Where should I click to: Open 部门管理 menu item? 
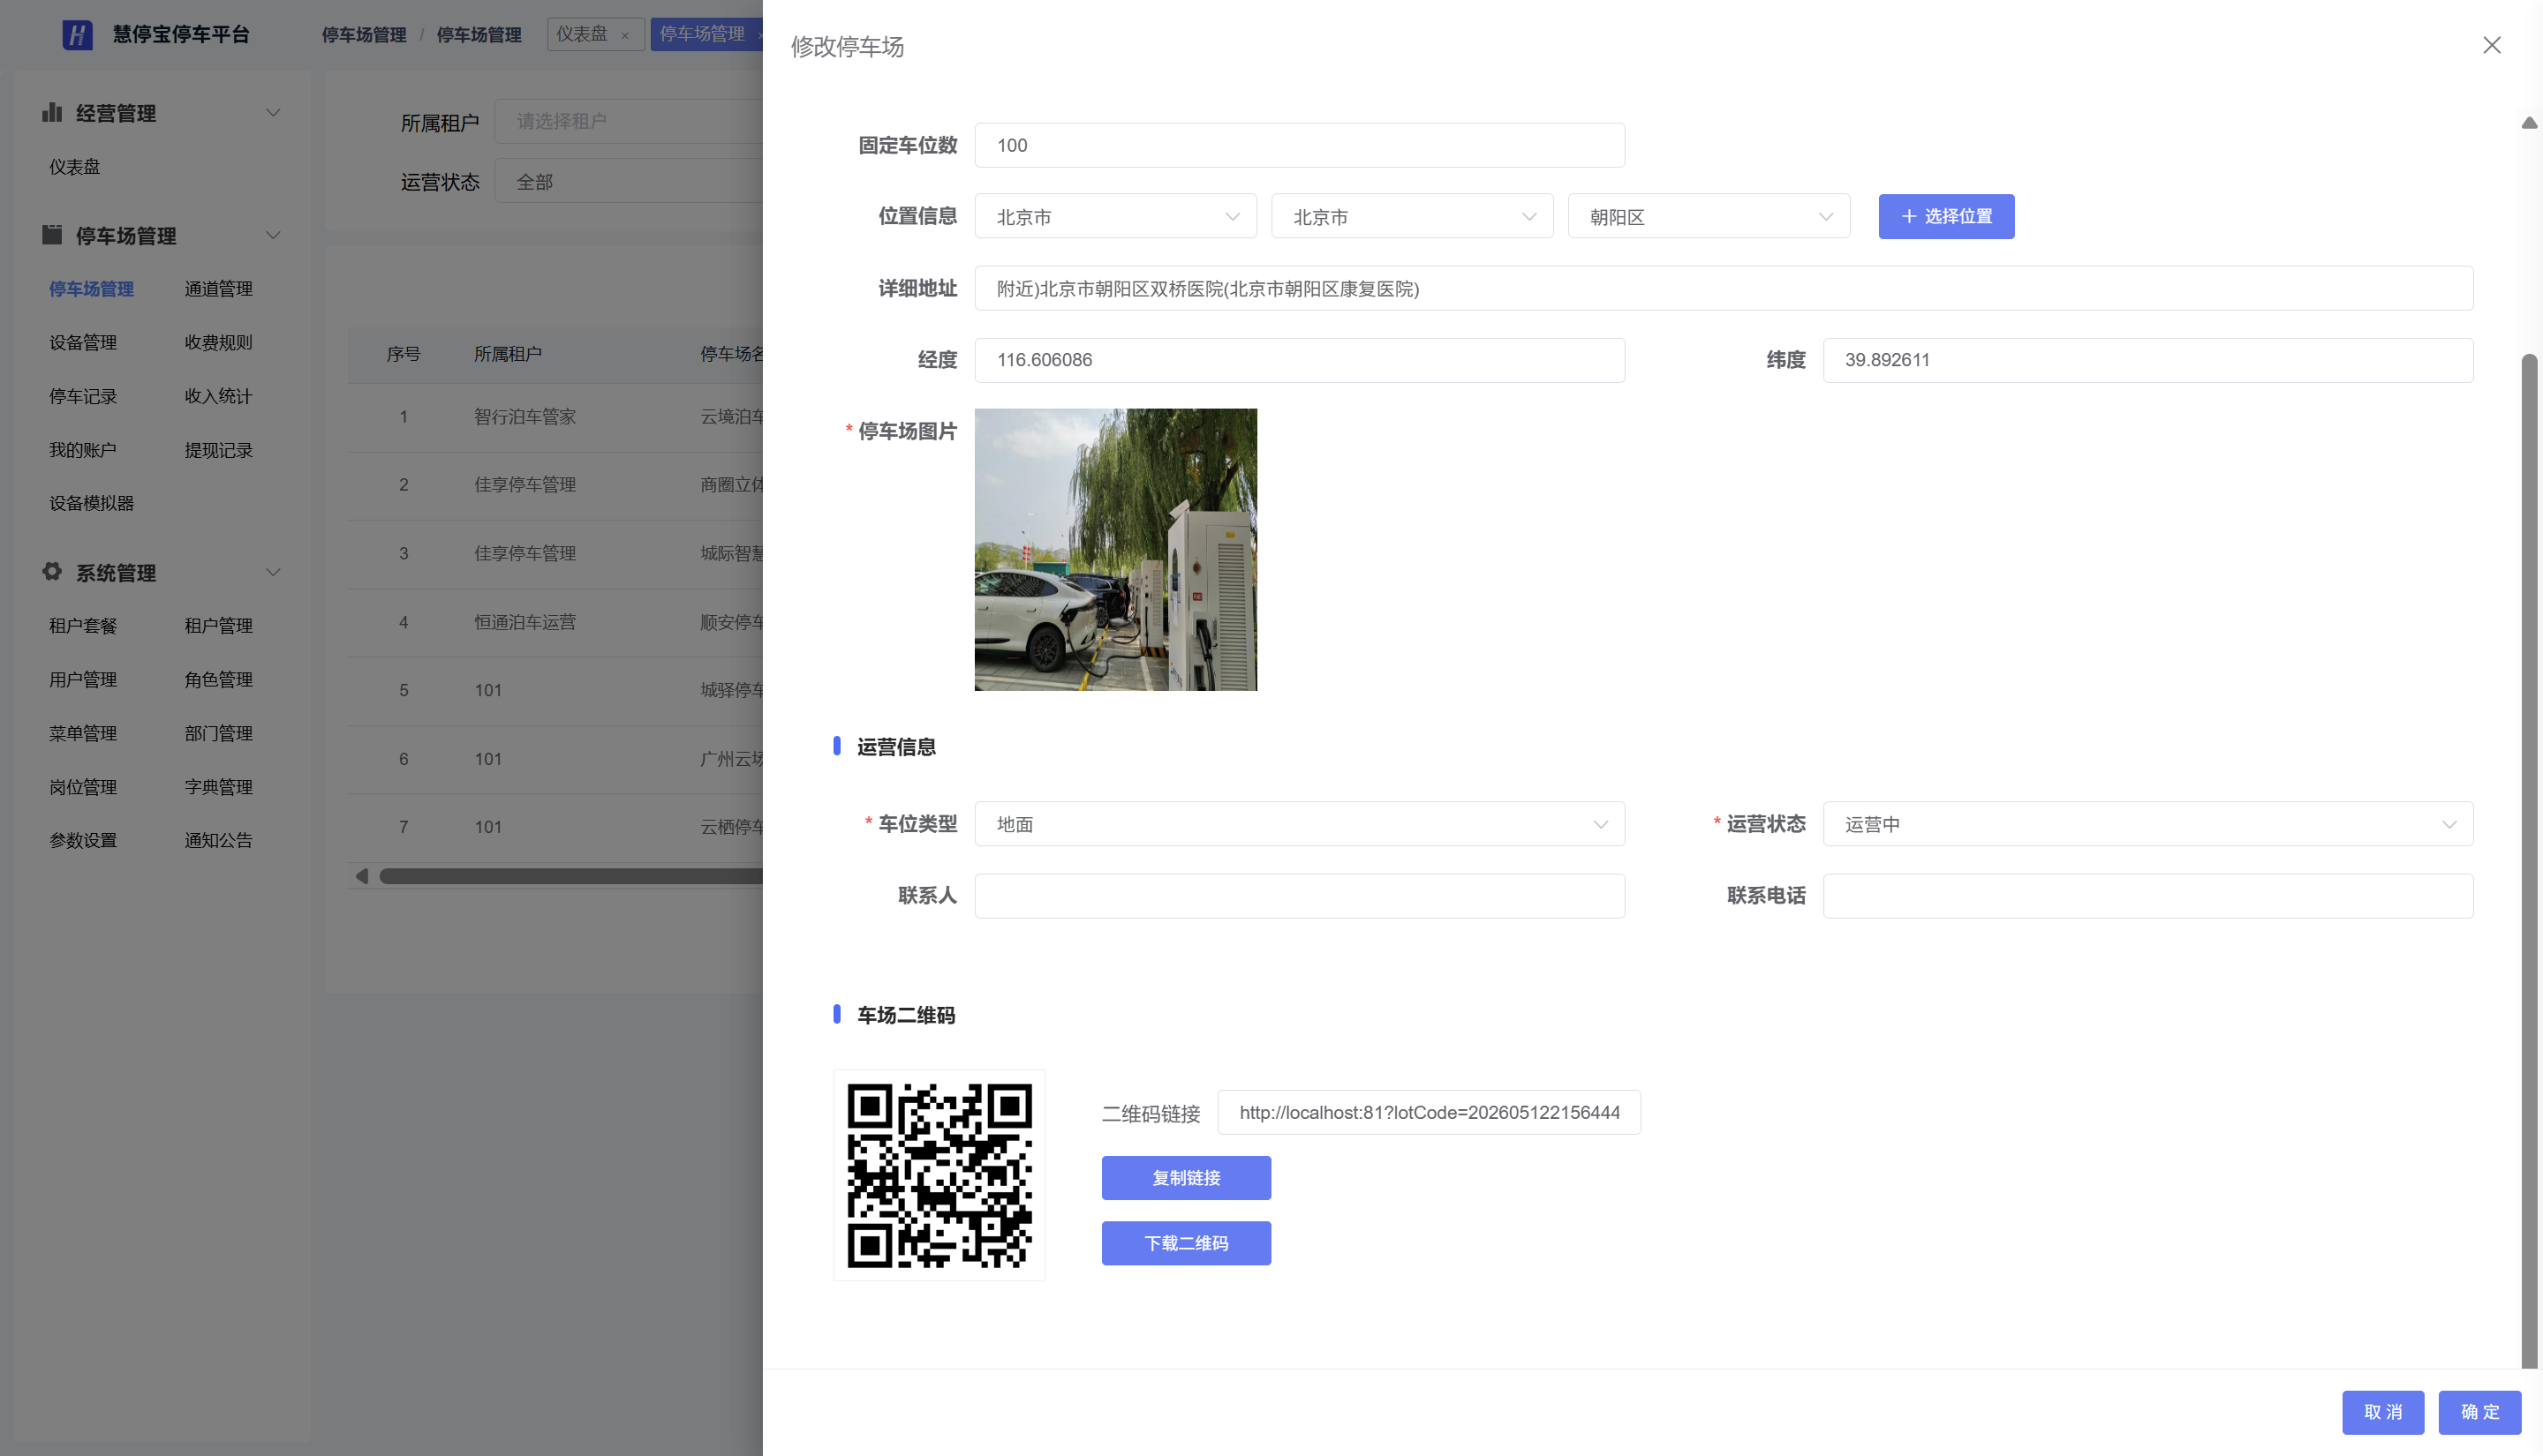(x=218, y=733)
